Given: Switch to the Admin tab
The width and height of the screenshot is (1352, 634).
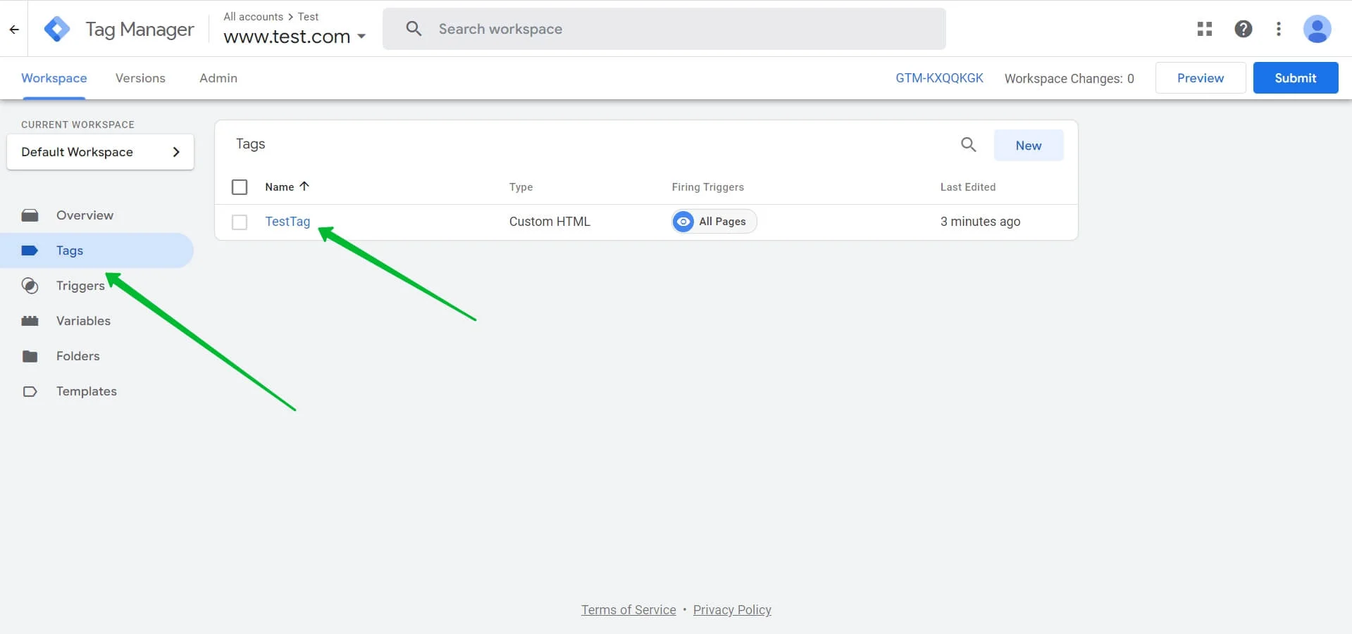Looking at the screenshot, I should coord(218,78).
